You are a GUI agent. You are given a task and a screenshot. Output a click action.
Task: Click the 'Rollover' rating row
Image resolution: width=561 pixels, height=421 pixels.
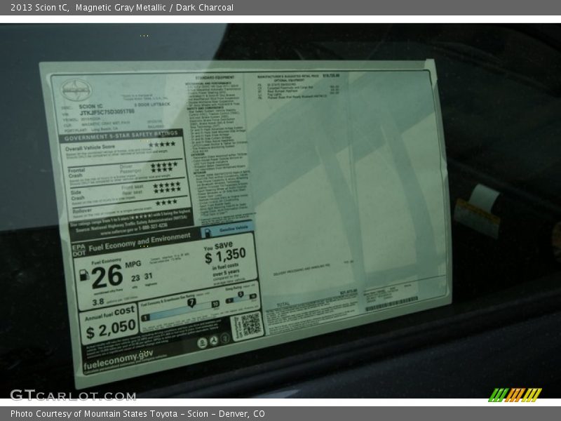126,206
